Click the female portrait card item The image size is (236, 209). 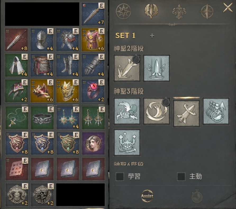coord(93,143)
